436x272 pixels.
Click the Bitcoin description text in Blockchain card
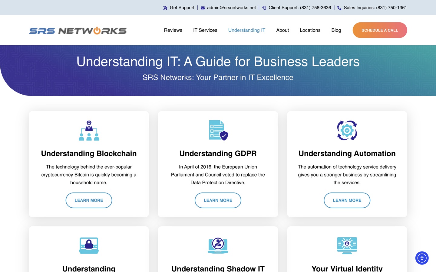[x=89, y=175]
